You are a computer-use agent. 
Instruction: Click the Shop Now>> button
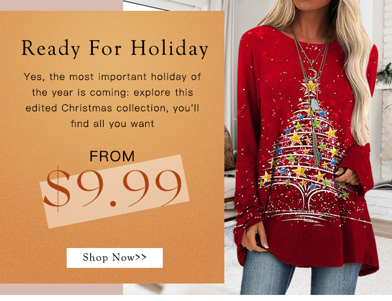point(115,258)
